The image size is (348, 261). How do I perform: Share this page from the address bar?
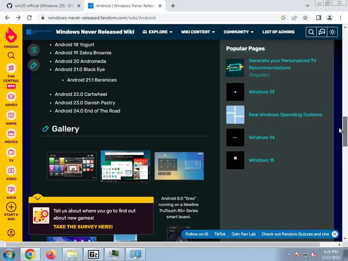(x=294, y=18)
